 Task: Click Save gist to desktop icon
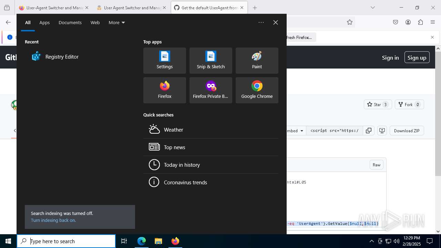tap(382, 131)
